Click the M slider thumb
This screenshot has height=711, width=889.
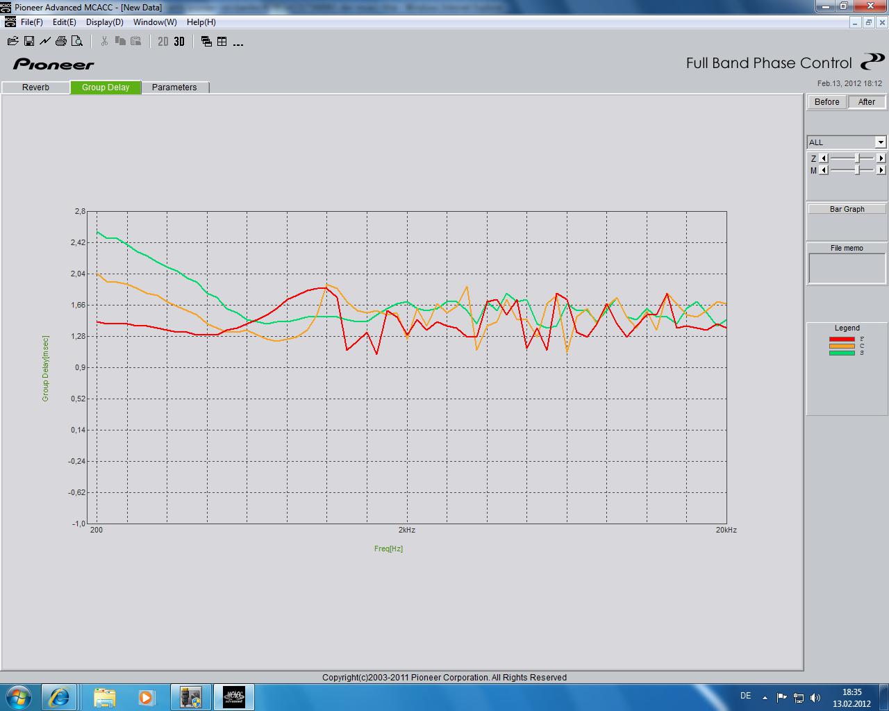(x=858, y=170)
